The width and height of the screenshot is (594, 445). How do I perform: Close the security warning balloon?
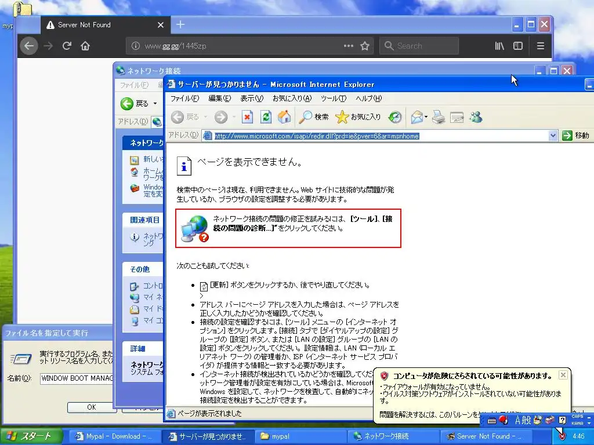coord(563,375)
